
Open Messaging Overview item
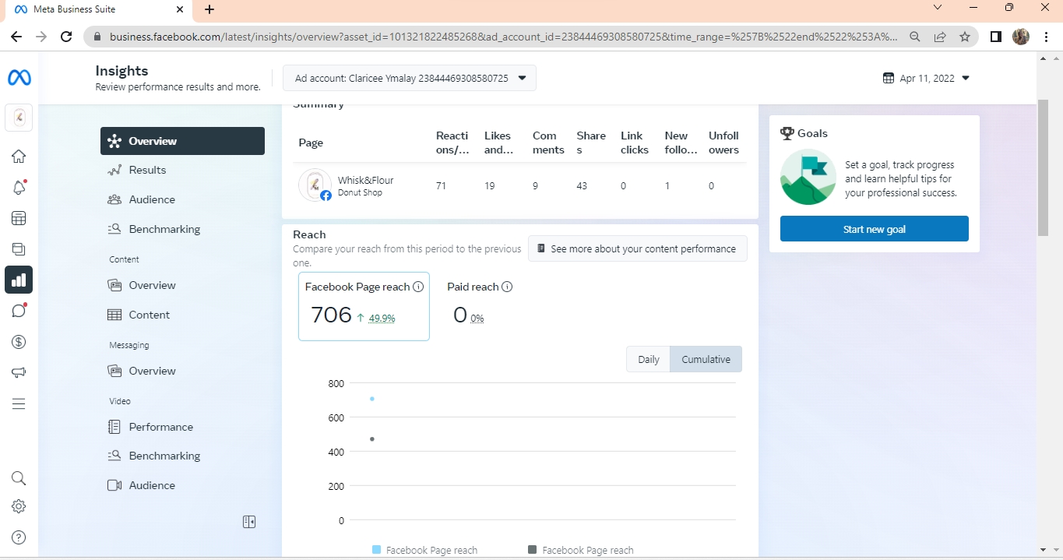[182, 371]
